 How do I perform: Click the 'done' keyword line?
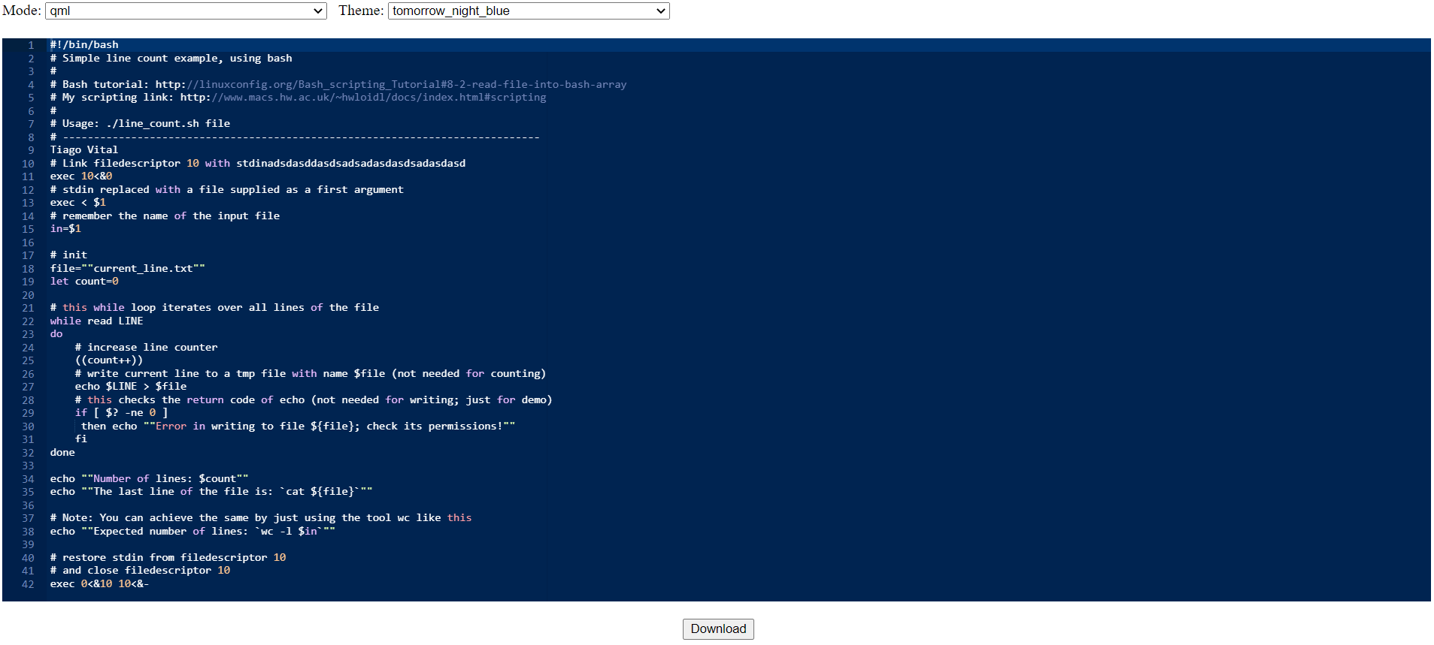[x=62, y=452]
